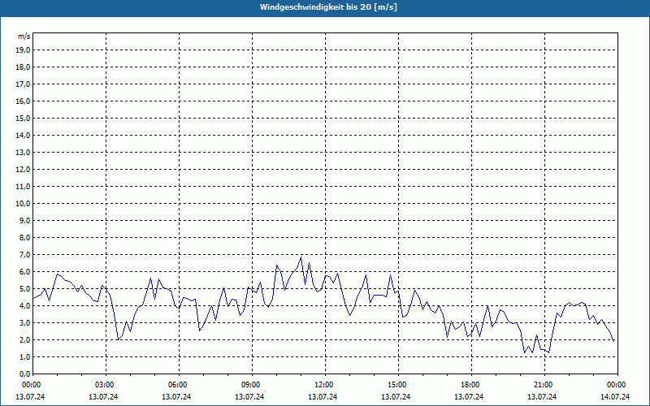Click the 09:00 time label

(x=251, y=385)
